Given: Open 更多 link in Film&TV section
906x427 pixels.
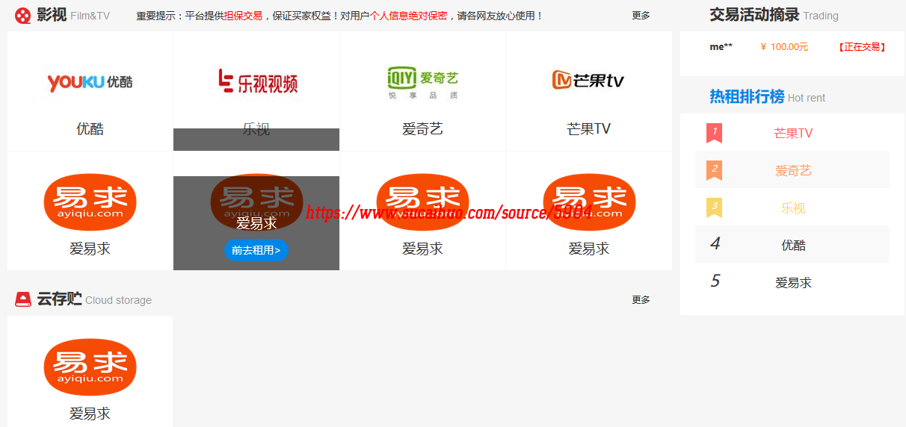Looking at the screenshot, I should pos(641,16).
